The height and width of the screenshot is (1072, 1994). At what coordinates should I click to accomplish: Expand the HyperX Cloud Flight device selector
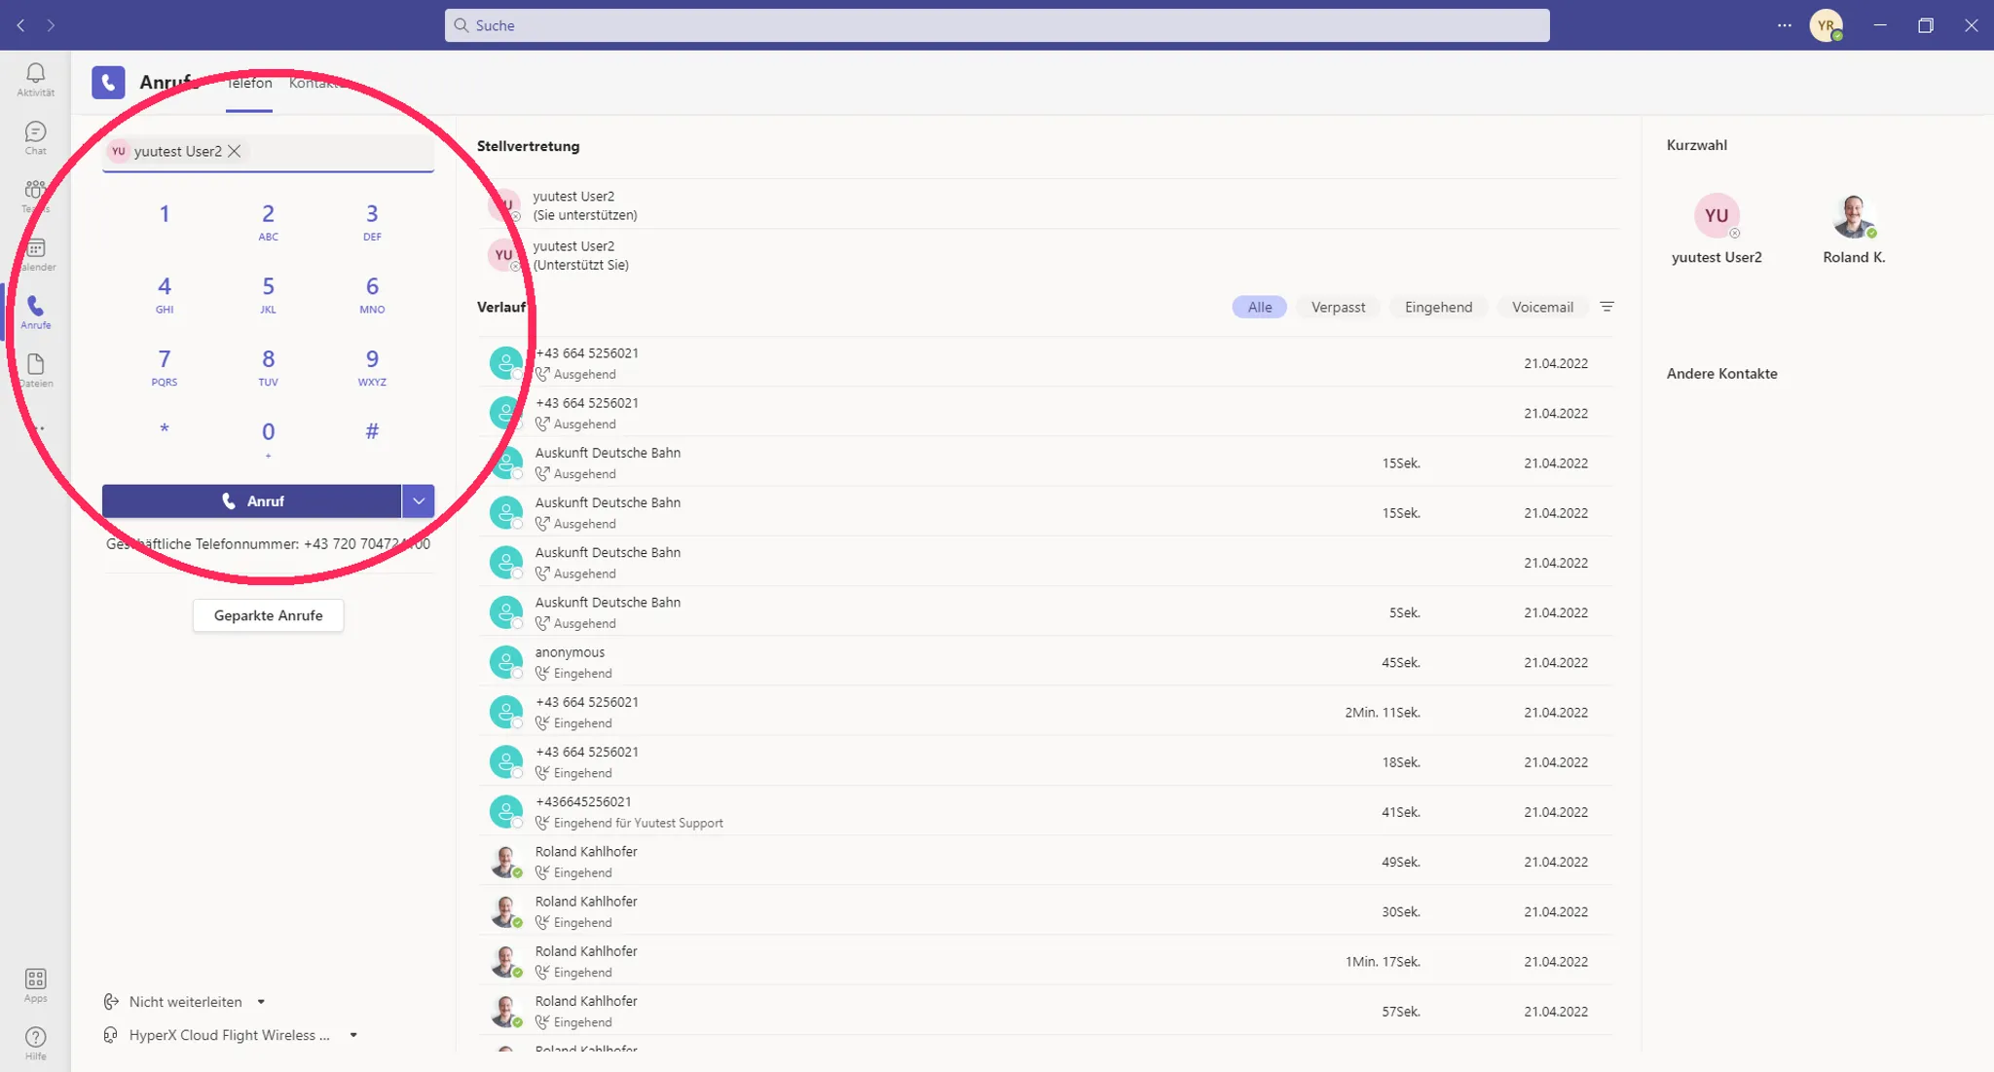[x=353, y=1035]
